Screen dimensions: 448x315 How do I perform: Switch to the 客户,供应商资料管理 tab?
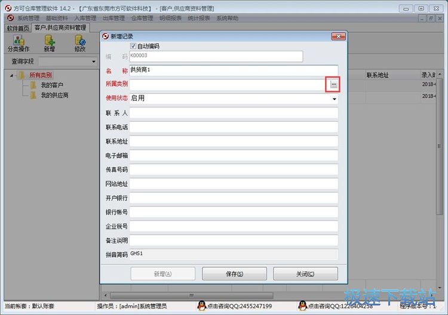point(60,27)
